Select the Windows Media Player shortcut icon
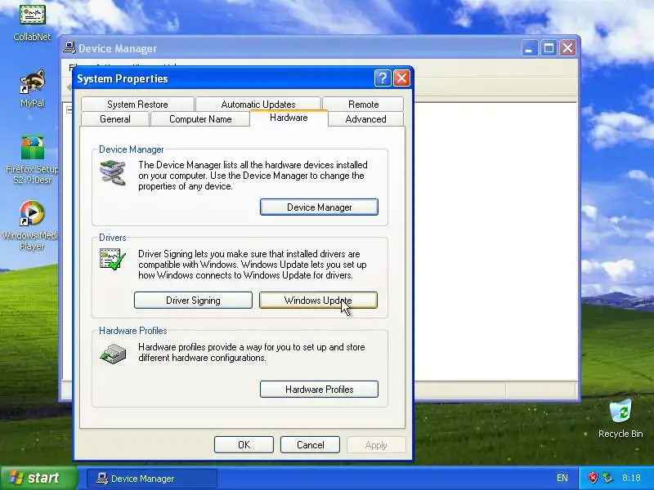 [32, 213]
